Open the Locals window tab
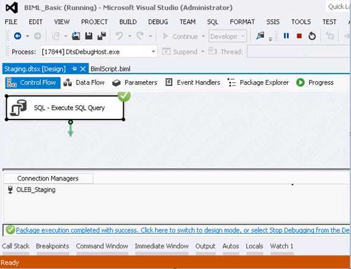 pos(254,246)
